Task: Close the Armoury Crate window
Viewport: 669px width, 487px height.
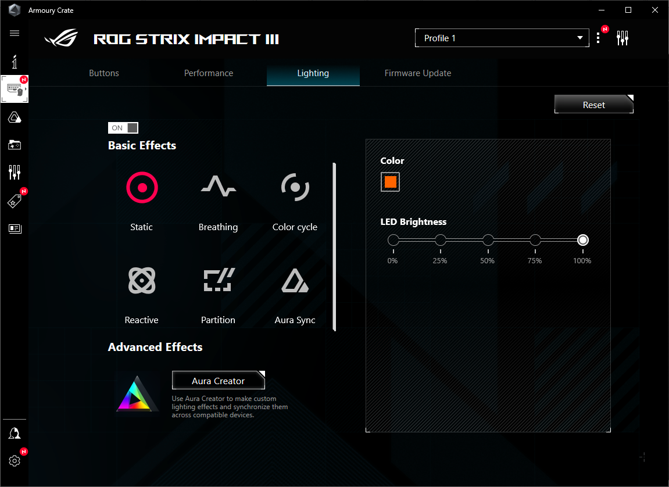Action: (655, 10)
